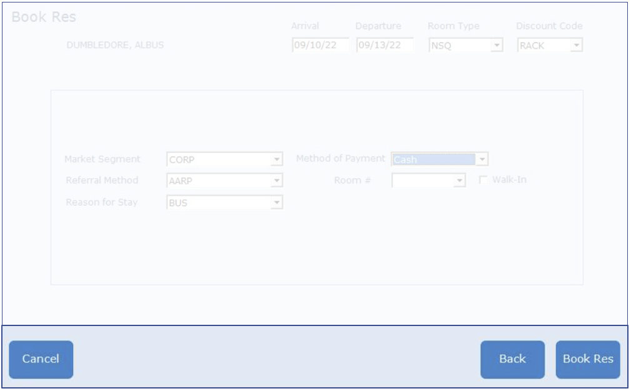
Task: Enable the Walk-In checkbox
Action: (483, 181)
